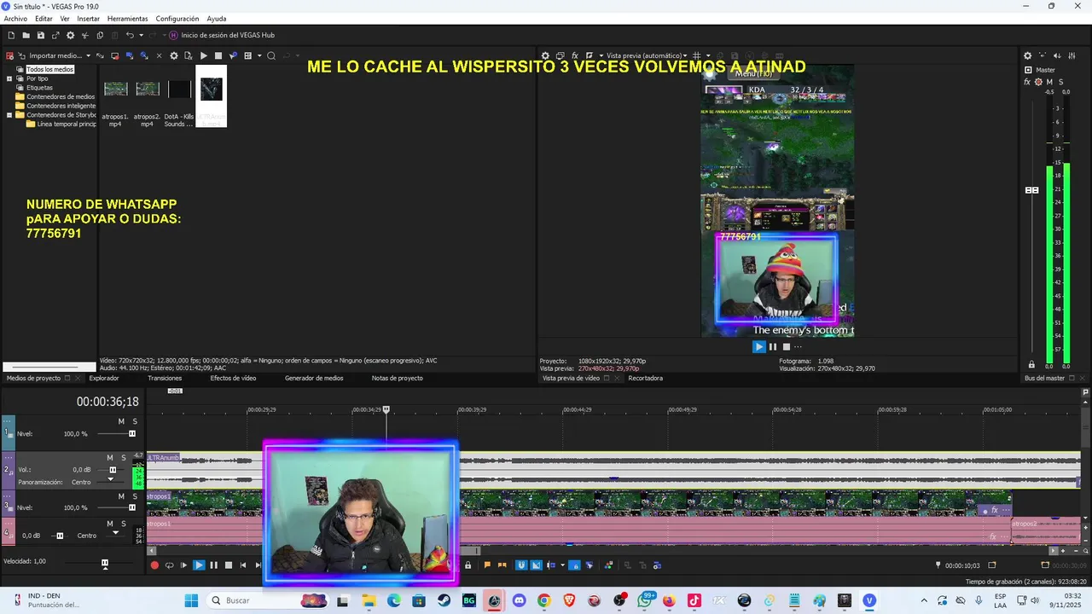
Task: Toggle Master bus solo S button
Action: tap(1060, 82)
